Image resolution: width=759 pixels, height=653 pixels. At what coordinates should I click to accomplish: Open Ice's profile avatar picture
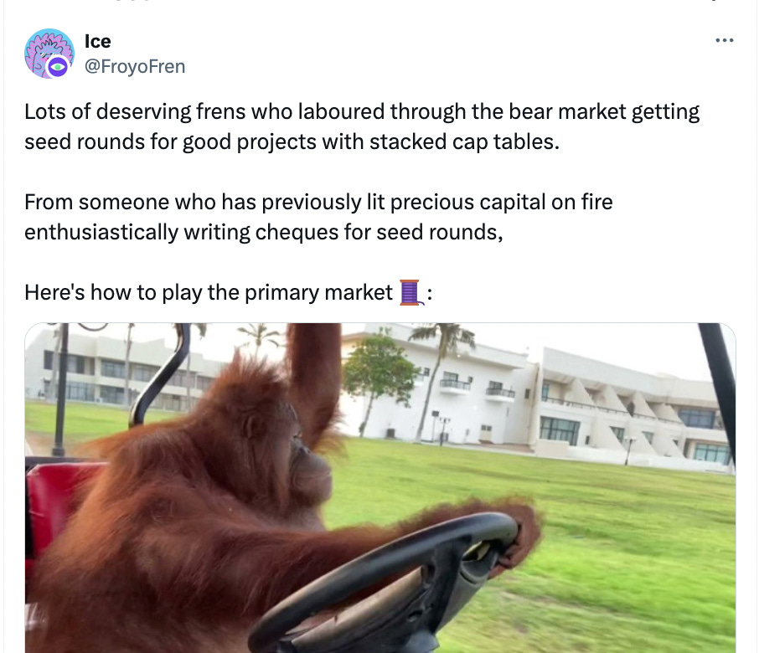49,54
